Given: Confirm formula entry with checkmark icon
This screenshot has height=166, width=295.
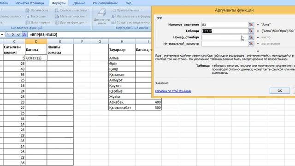Looking at the screenshot, I should (18, 35).
